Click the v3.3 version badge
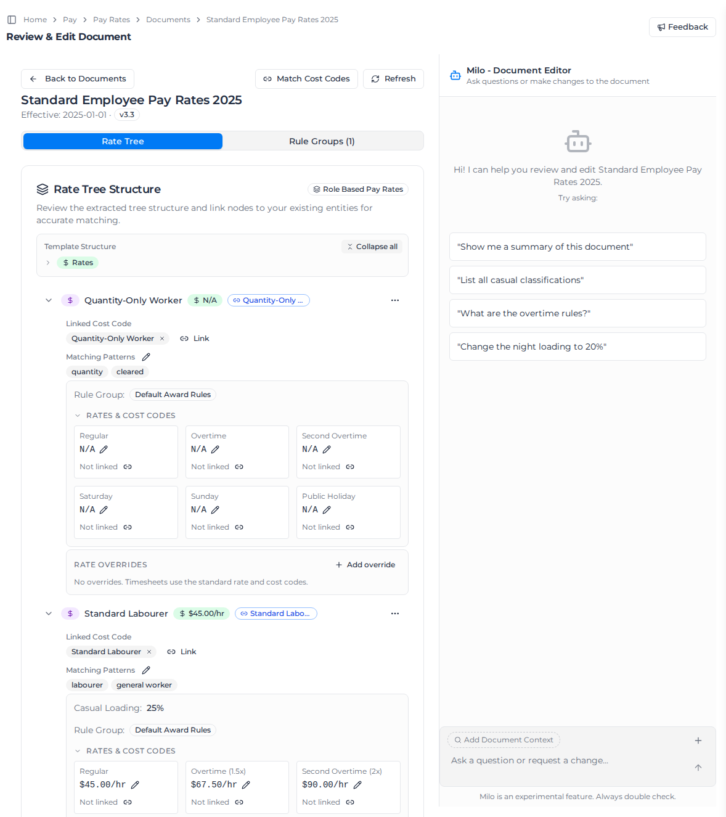 (x=127, y=115)
